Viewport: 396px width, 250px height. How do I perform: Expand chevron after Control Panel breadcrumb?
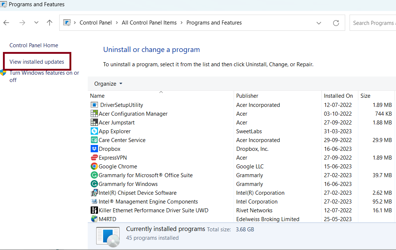[x=117, y=23]
